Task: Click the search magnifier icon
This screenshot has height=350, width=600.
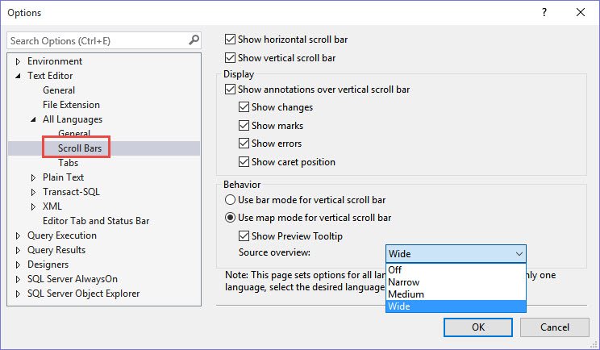Action: (194, 40)
